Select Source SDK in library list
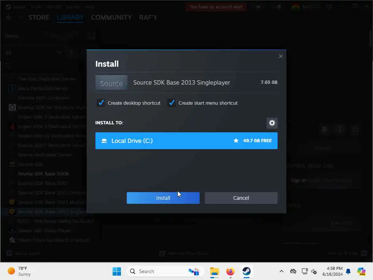Viewport: 373px width, 280px height. 30,164
